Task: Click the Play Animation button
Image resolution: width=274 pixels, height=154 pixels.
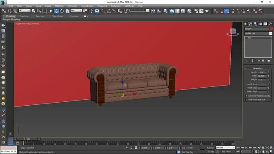Action: (x=247, y=148)
